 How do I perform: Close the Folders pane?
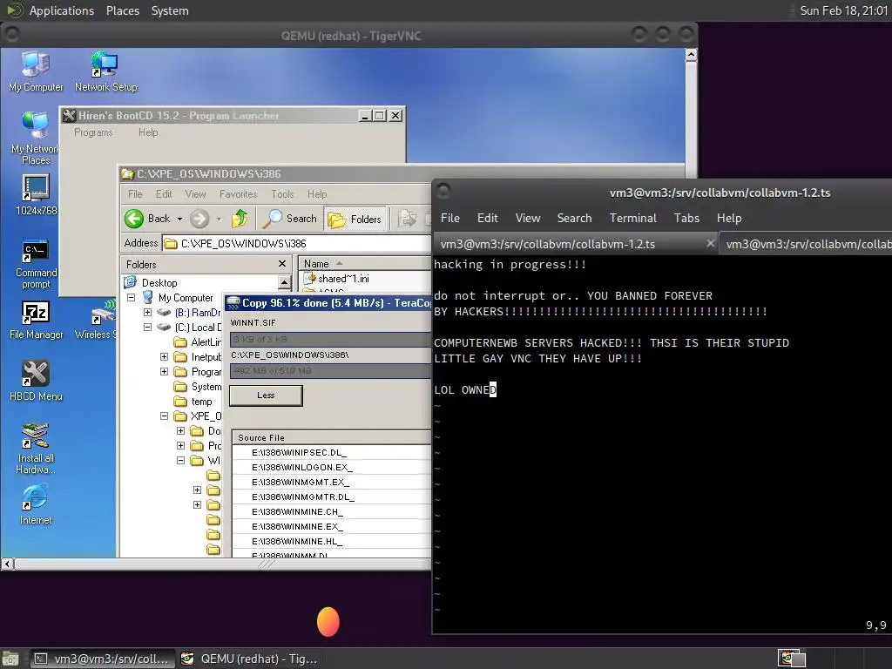pos(282,264)
